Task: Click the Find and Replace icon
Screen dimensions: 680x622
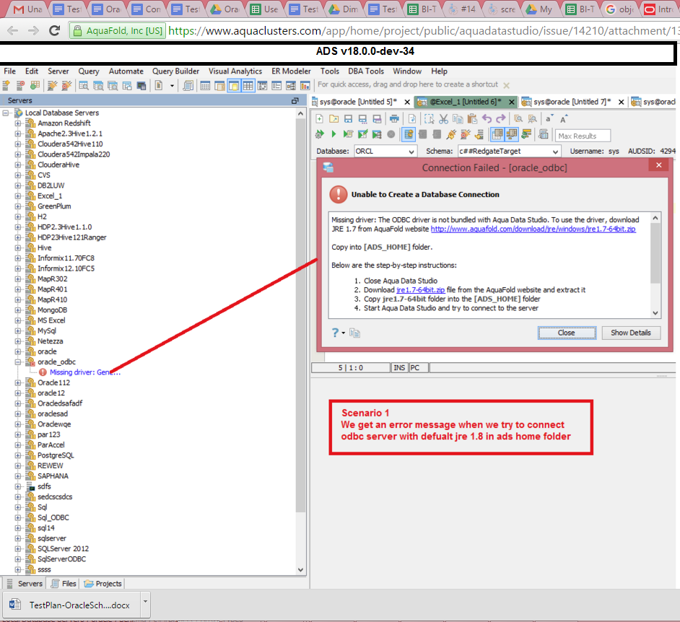Action: click(x=533, y=119)
